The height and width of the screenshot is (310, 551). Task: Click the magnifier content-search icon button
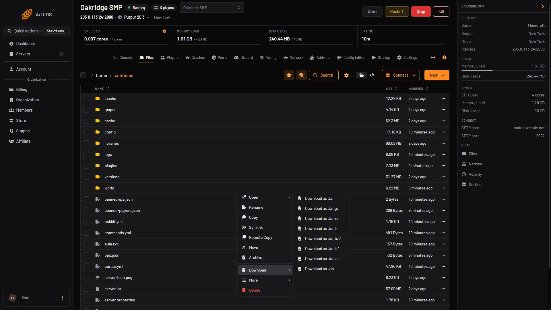click(x=302, y=75)
